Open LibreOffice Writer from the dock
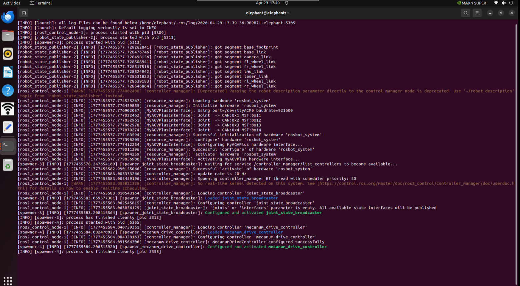This screenshot has height=286, width=520. point(8,72)
